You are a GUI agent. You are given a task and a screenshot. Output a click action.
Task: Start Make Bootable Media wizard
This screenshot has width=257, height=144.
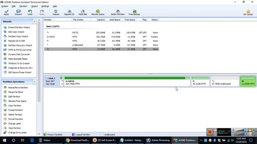18,59
